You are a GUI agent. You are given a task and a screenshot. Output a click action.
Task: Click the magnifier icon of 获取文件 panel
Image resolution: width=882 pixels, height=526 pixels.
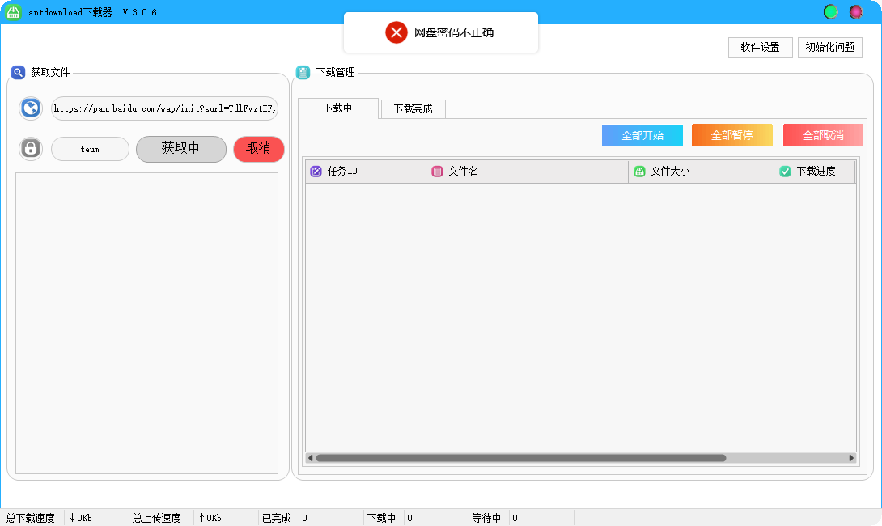18,72
